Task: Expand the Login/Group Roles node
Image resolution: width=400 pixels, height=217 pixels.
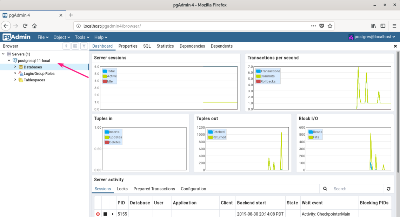Action: click(15, 74)
